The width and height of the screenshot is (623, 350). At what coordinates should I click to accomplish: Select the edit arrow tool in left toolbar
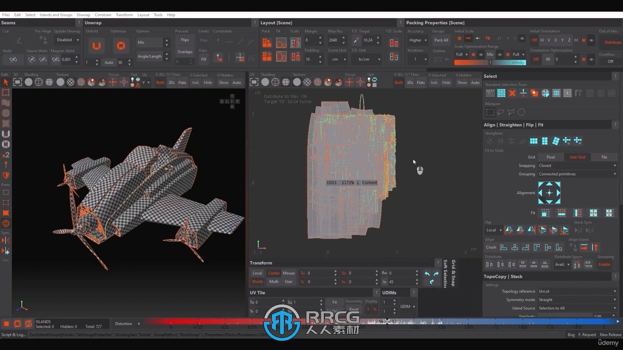[6, 83]
